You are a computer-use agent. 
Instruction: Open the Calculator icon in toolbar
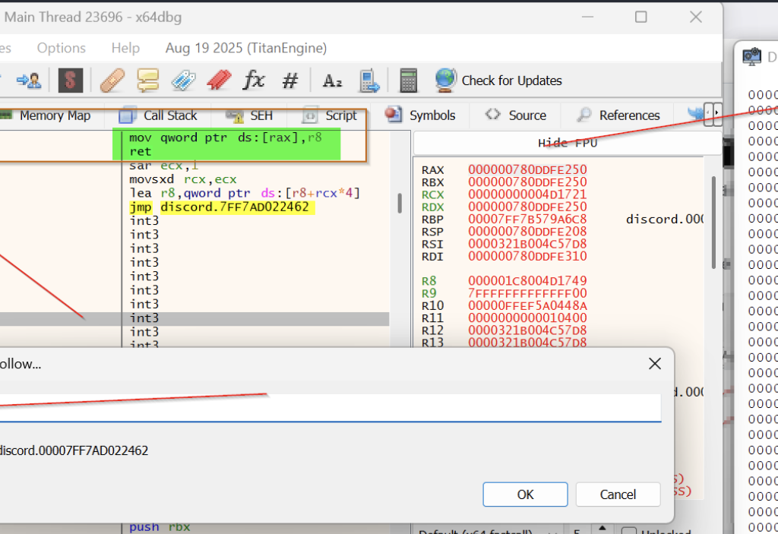pos(409,80)
